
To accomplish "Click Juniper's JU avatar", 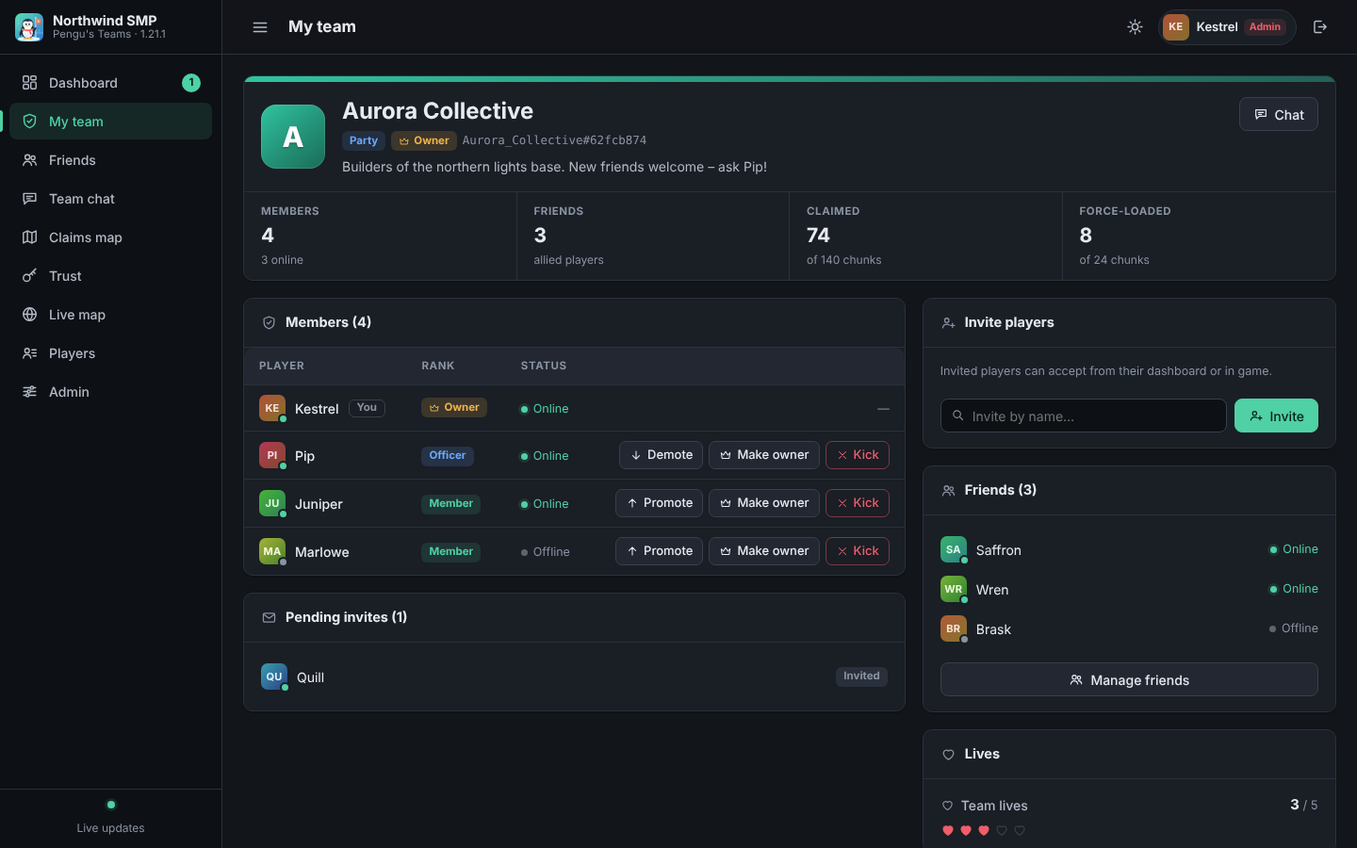I will [x=272, y=503].
